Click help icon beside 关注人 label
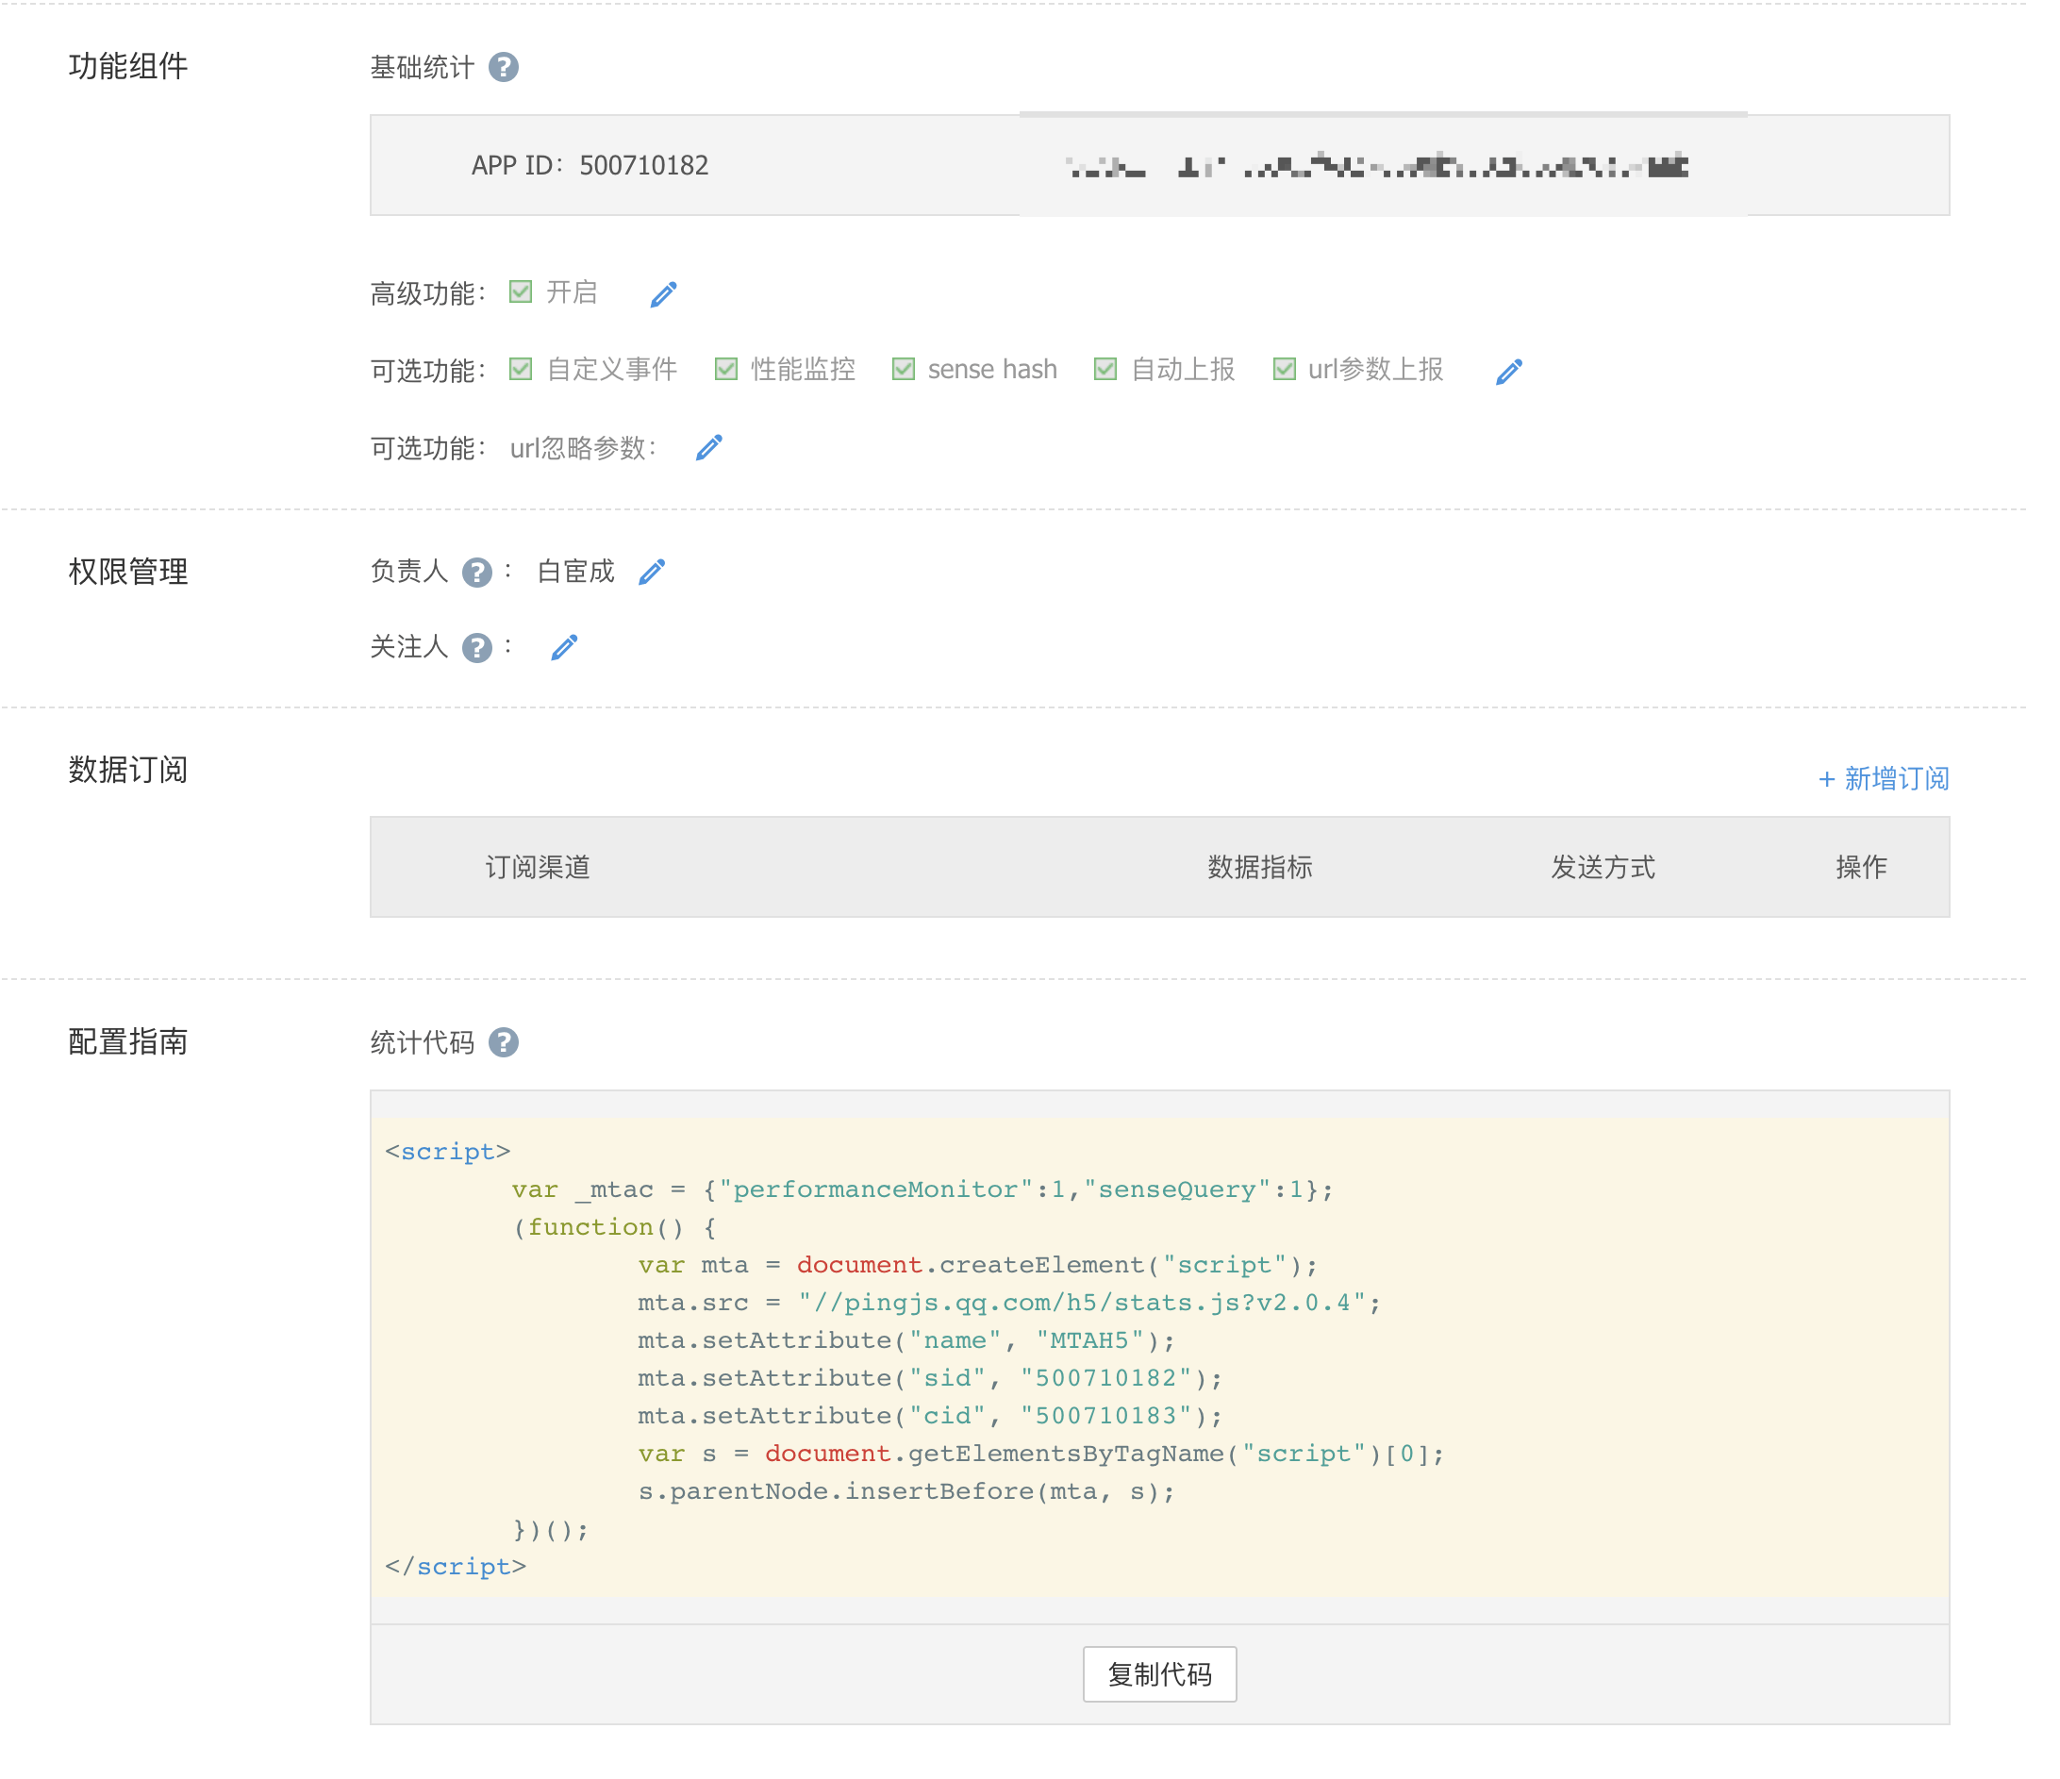This screenshot has width=2060, height=1779. (477, 648)
